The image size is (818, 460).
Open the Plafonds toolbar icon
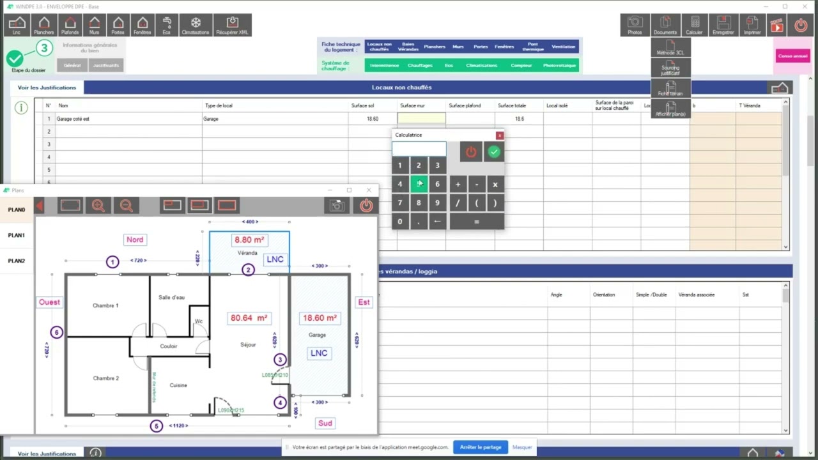(x=70, y=25)
